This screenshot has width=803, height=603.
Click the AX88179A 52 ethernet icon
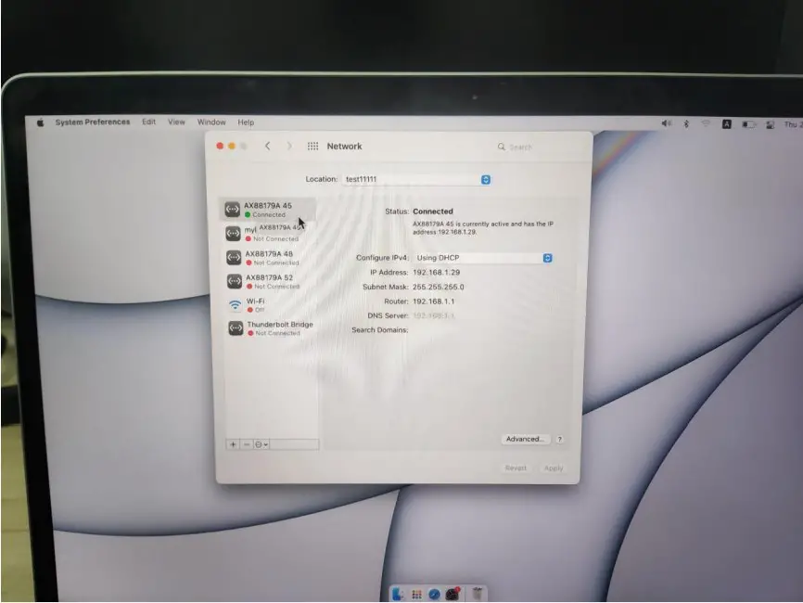point(234,281)
